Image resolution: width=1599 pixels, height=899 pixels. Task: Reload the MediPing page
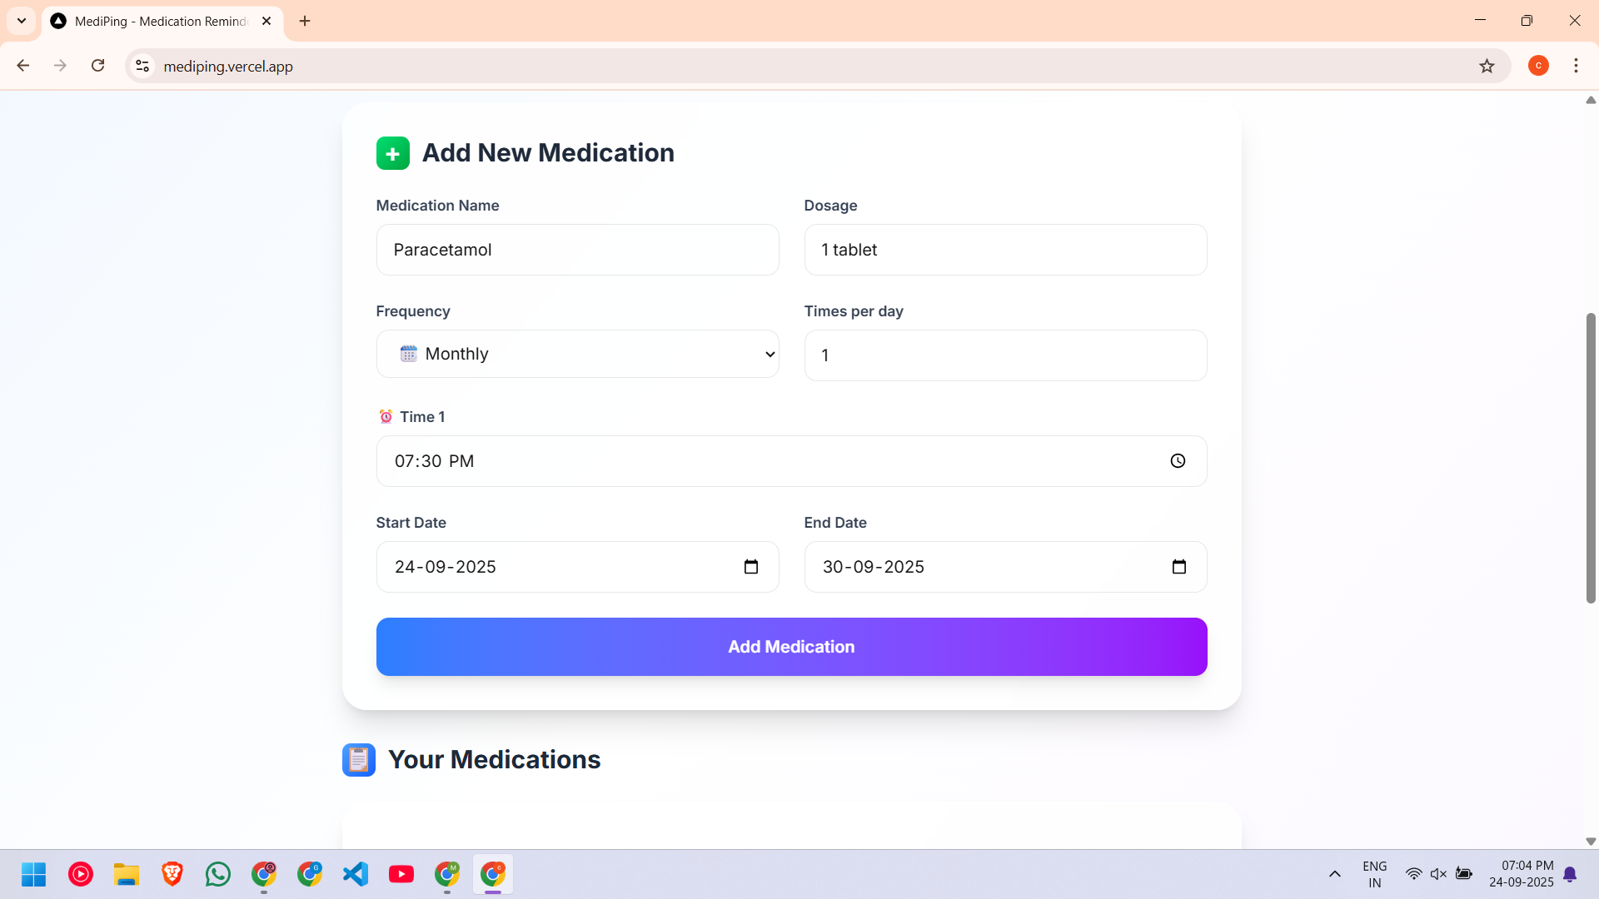(x=97, y=66)
